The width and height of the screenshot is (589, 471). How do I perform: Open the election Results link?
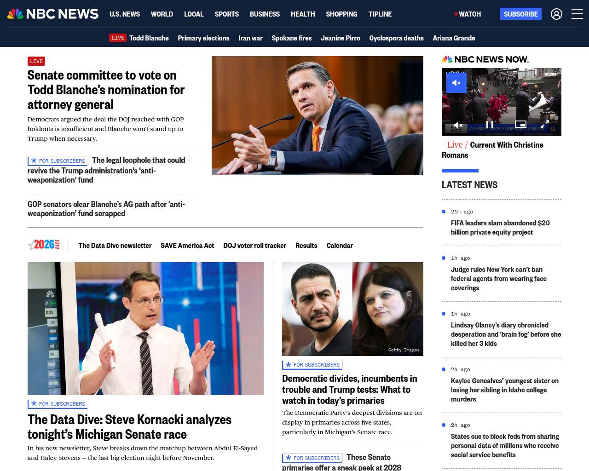(x=306, y=246)
